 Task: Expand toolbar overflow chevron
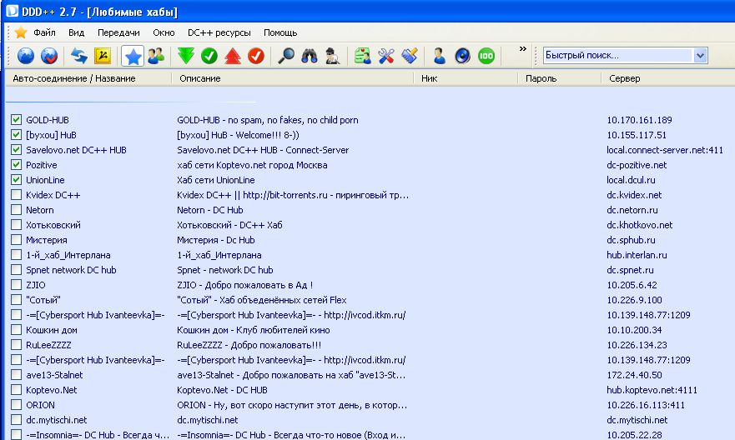click(x=523, y=50)
